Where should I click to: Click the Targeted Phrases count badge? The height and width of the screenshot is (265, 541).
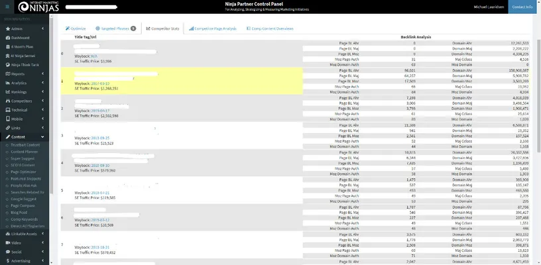tap(133, 28)
